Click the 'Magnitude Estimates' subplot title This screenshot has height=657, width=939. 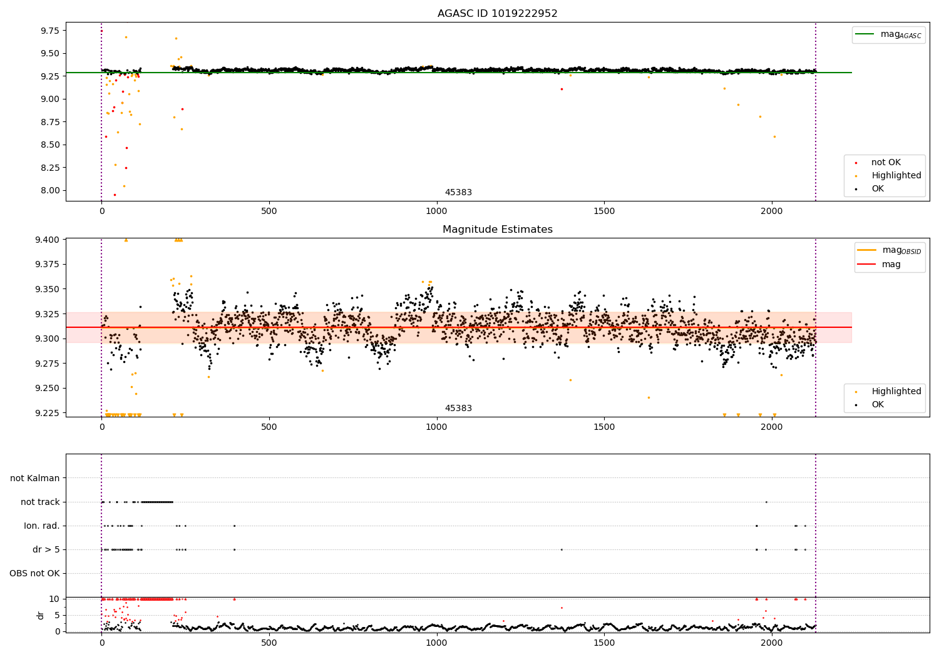(x=497, y=230)
